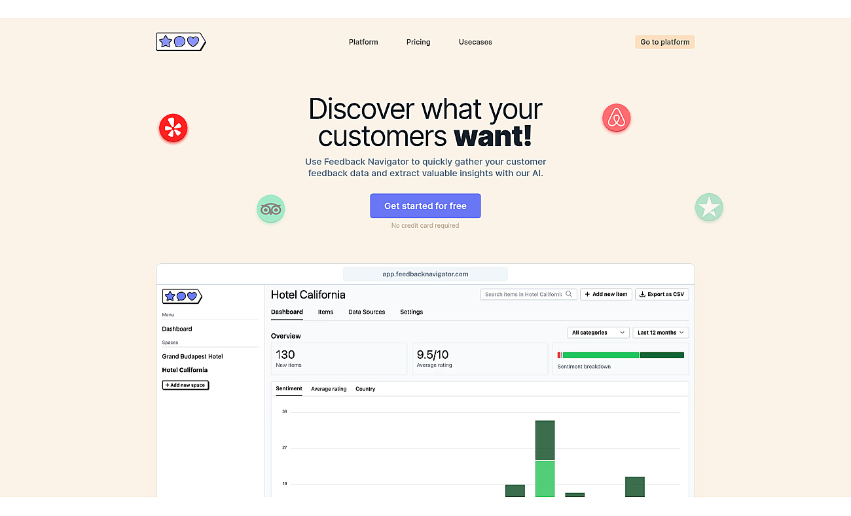Image resolution: width=851 pixels, height=516 pixels.
Task: Click the Hotel California page heading
Action: [308, 295]
